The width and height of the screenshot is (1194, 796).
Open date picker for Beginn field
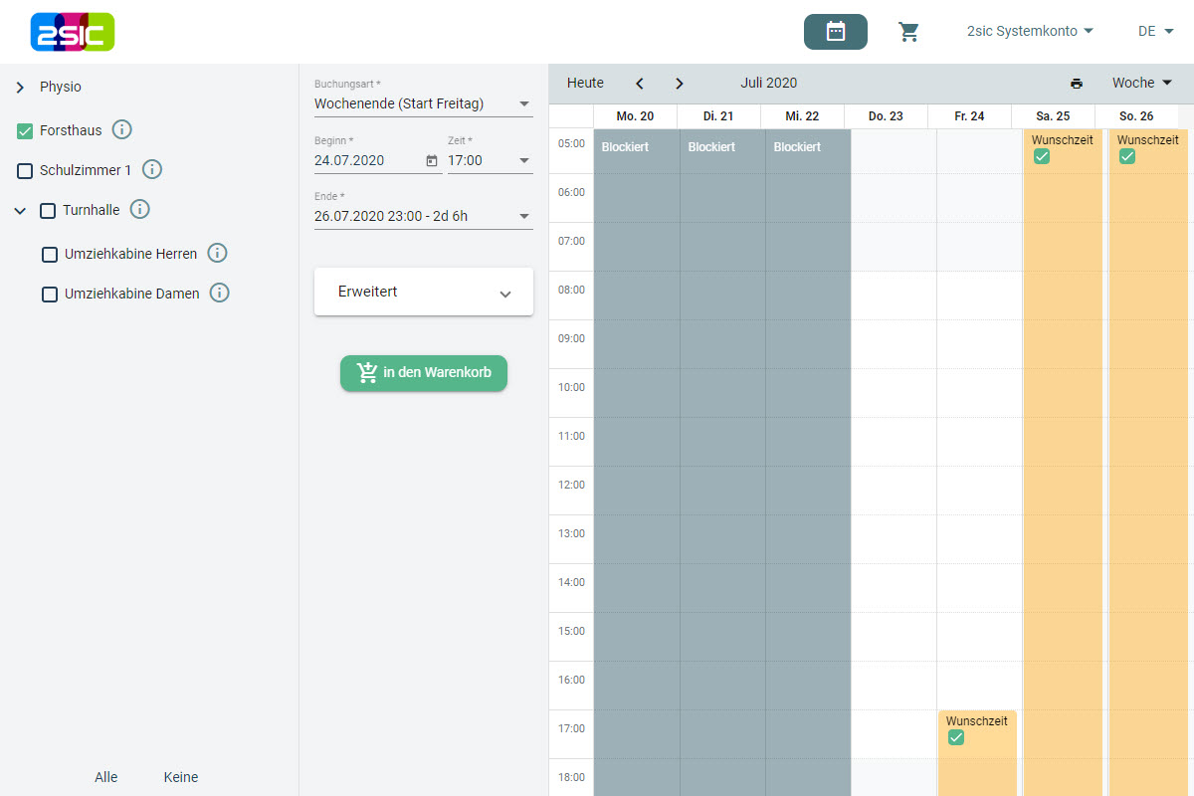[x=432, y=160]
